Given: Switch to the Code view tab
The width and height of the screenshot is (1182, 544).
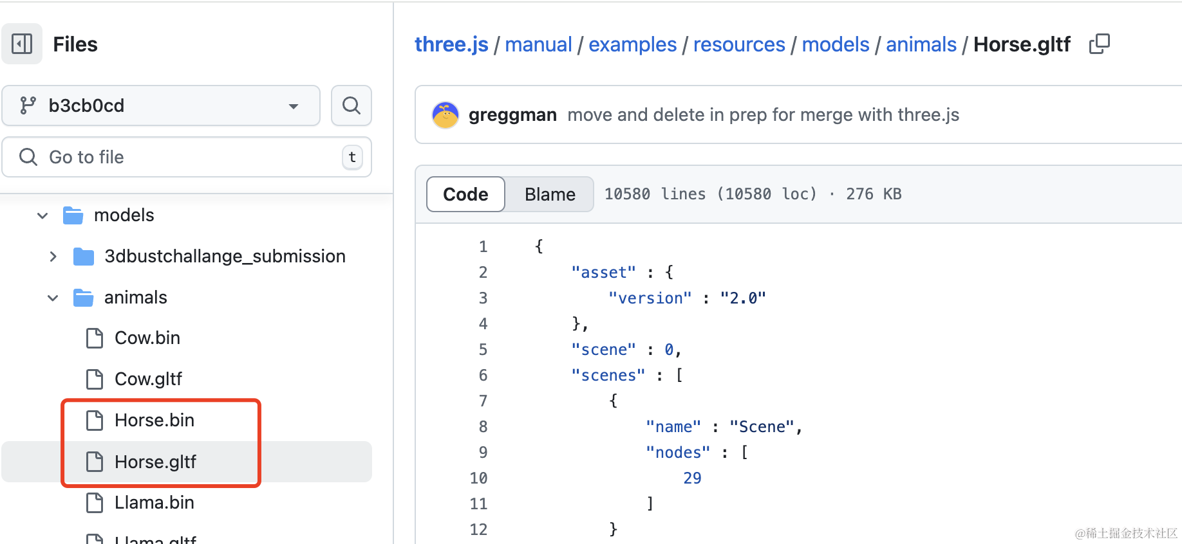Looking at the screenshot, I should tap(465, 194).
